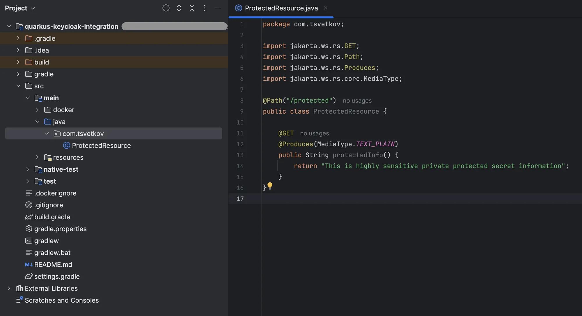
Task: Select the ProtectedResource class in tree
Action: (x=101, y=146)
